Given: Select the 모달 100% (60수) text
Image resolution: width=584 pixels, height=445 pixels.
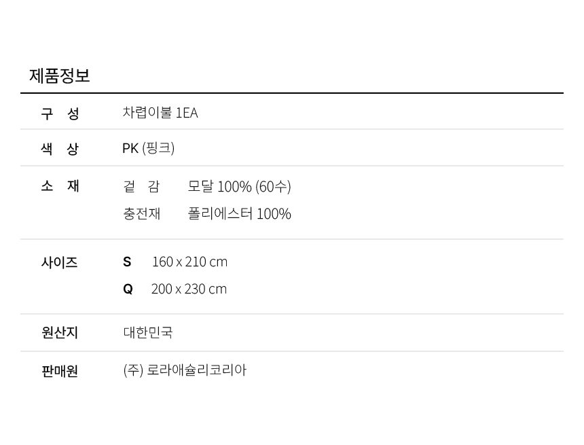Looking at the screenshot, I should (x=239, y=186).
